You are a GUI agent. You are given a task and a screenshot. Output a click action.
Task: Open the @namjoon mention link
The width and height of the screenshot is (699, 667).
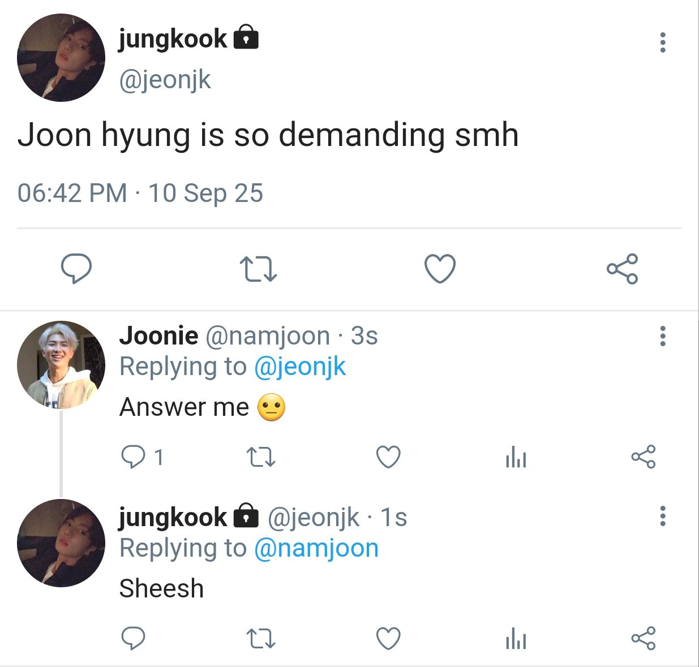[x=316, y=548]
